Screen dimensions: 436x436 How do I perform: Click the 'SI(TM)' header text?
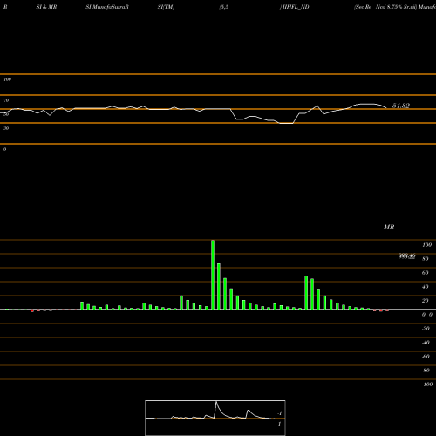tap(166, 7)
